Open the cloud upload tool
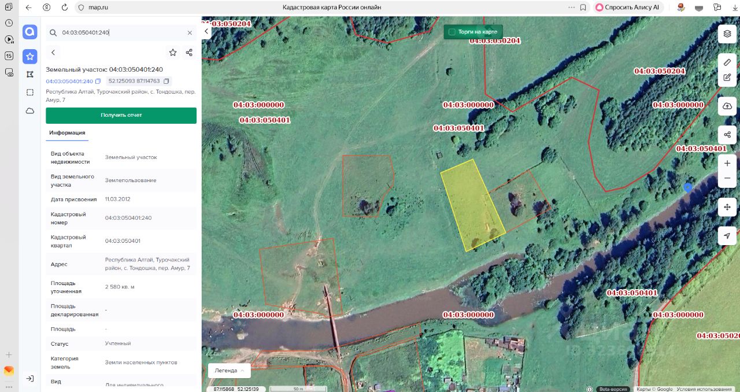740x392 pixels. pos(727,106)
